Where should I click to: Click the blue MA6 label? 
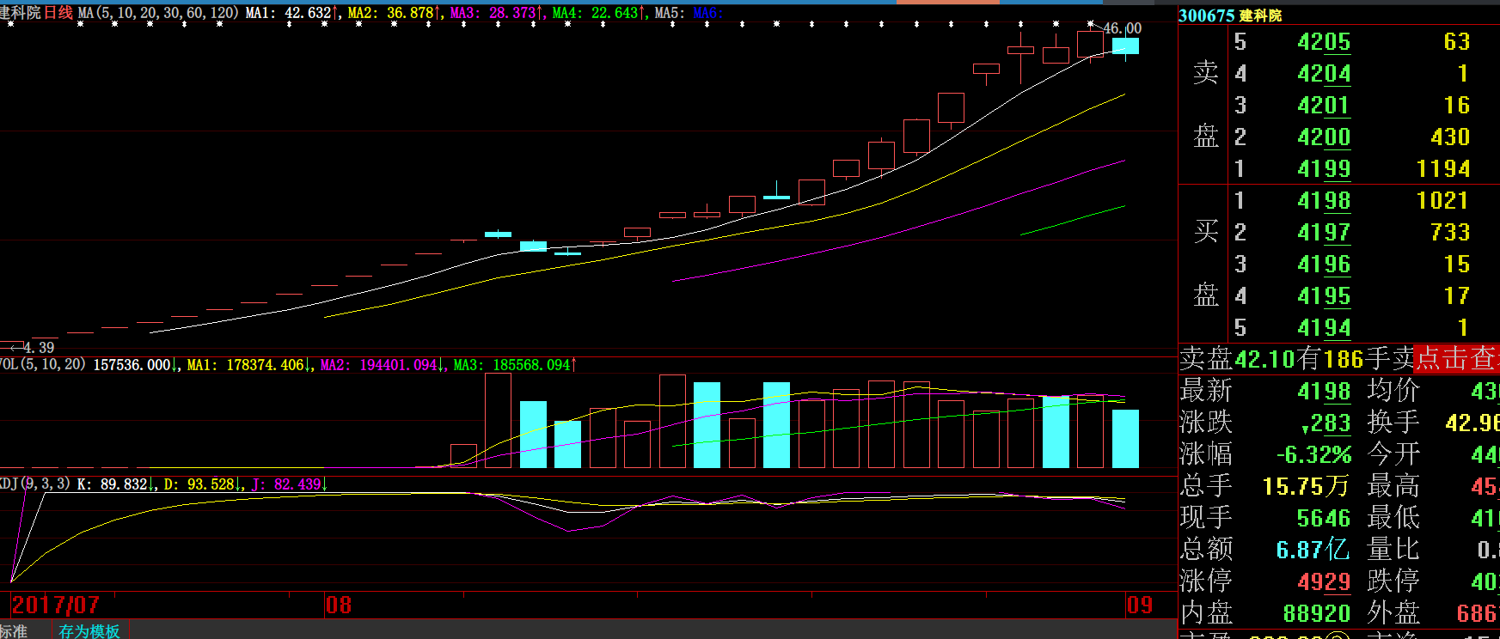[707, 13]
